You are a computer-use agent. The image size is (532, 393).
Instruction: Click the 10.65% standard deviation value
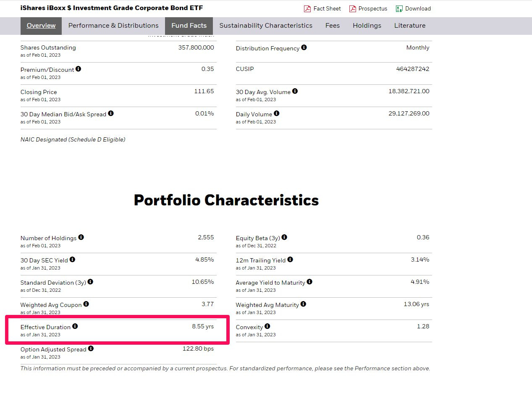pos(203,282)
